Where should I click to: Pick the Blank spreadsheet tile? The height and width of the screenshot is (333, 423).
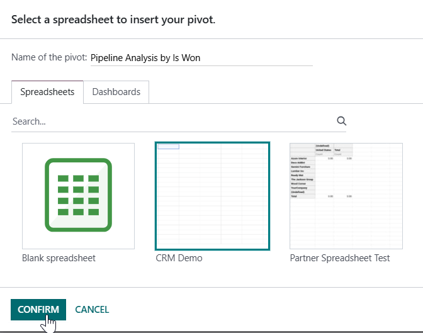[78, 196]
